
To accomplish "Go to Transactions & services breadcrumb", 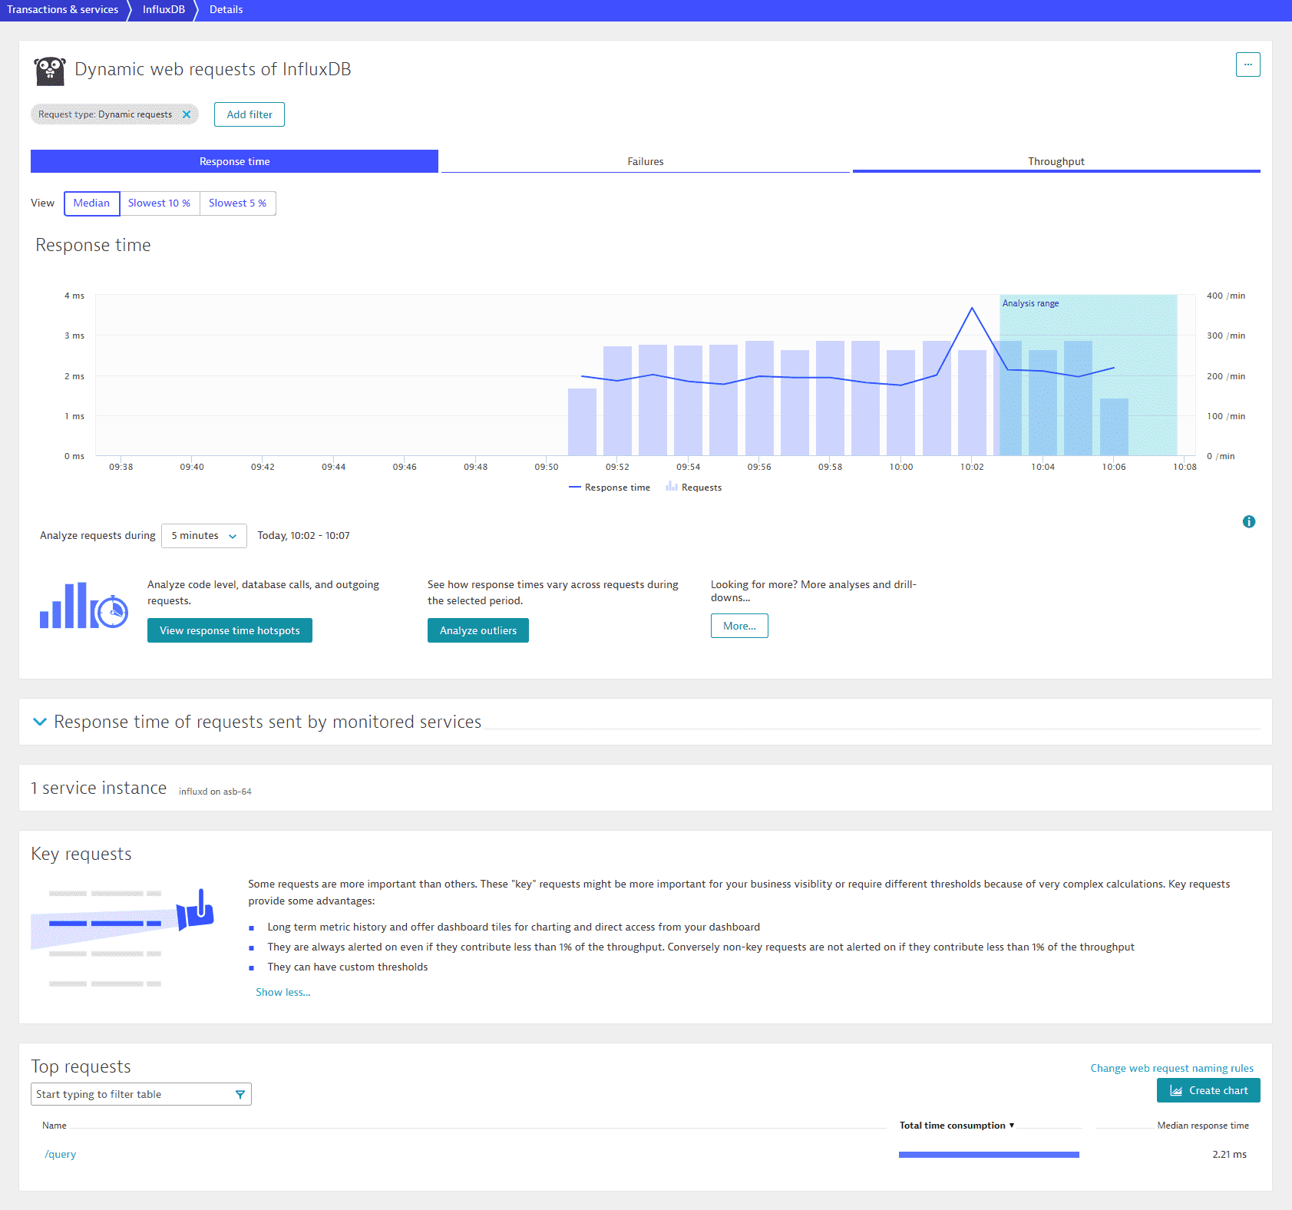I will pyautogui.click(x=63, y=9).
